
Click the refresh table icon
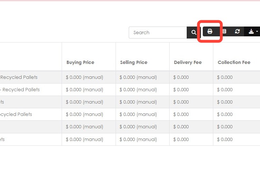[237, 31]
